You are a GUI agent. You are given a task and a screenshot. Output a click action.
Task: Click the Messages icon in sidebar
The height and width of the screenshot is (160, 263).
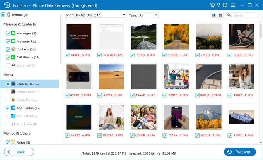pos(14,33)
